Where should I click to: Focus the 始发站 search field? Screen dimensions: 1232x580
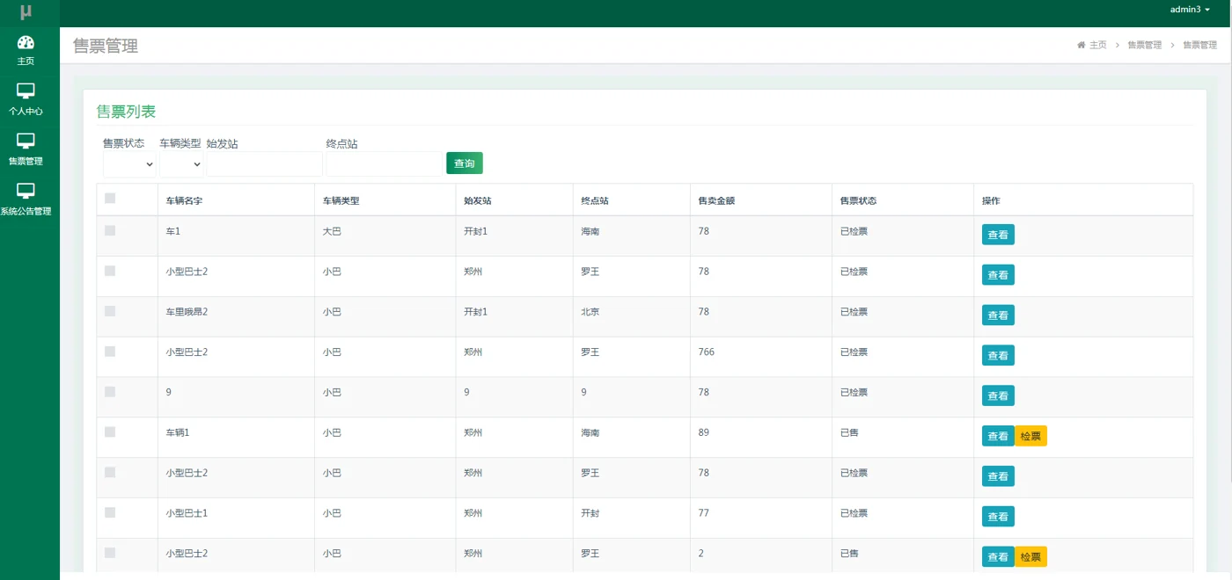click(x=264, y=164)
